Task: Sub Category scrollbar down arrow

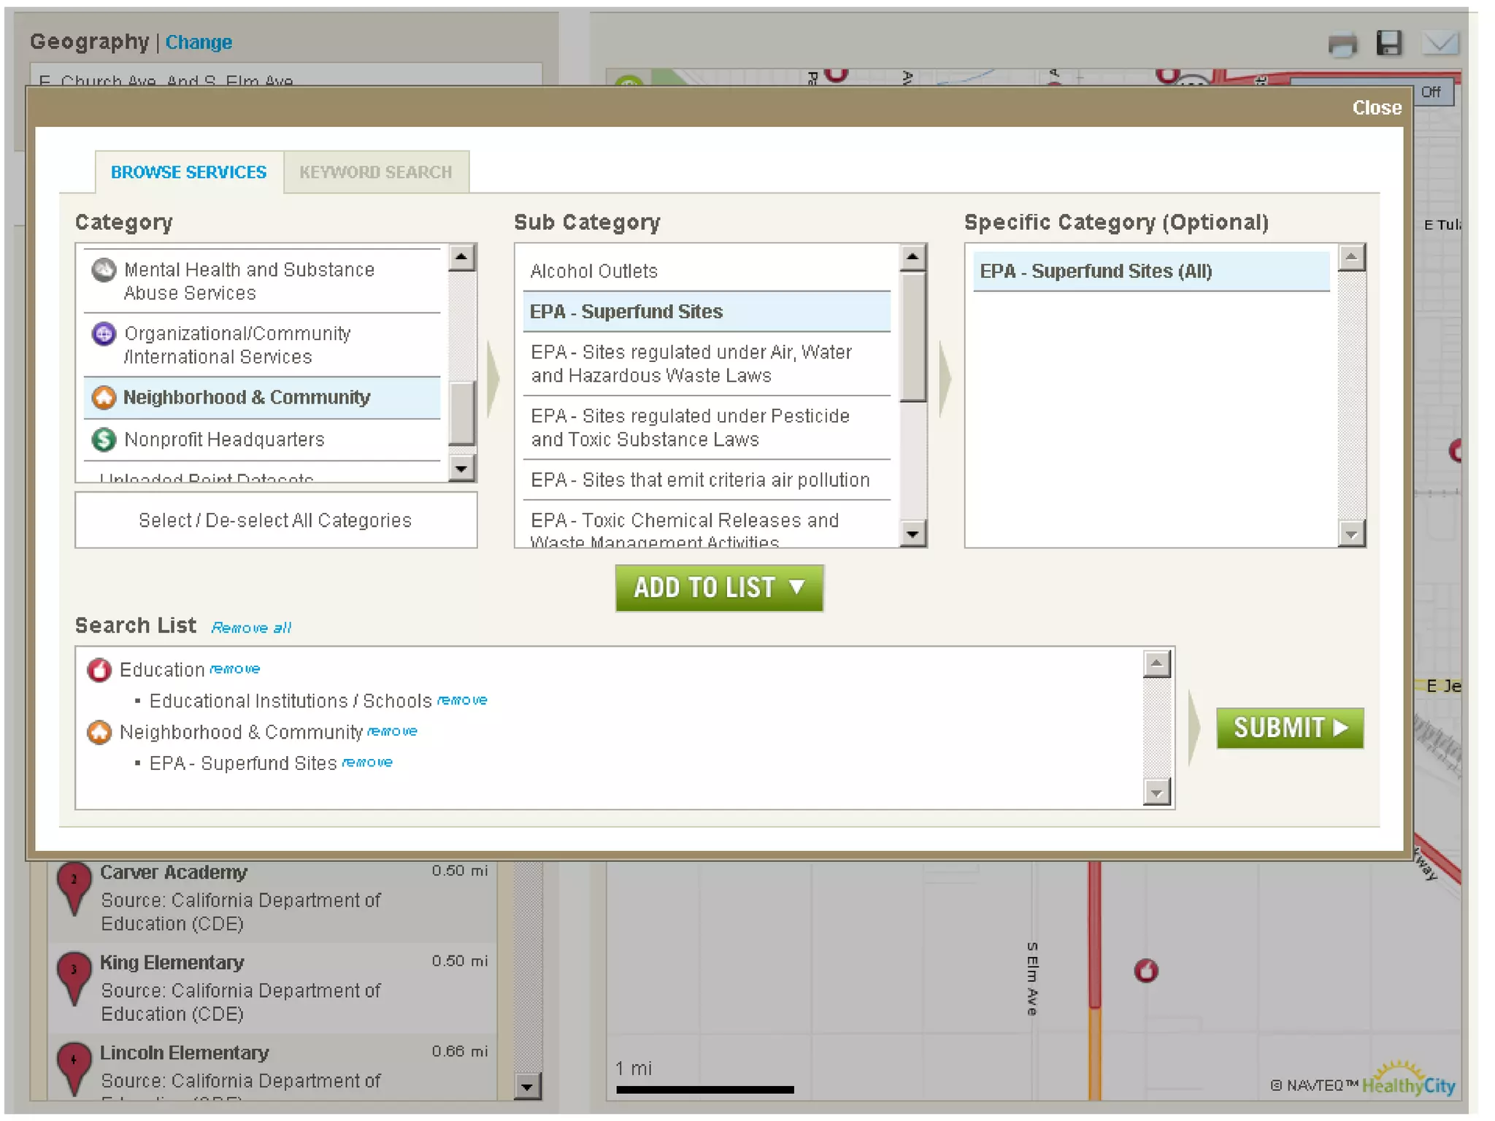Action: 912,533
